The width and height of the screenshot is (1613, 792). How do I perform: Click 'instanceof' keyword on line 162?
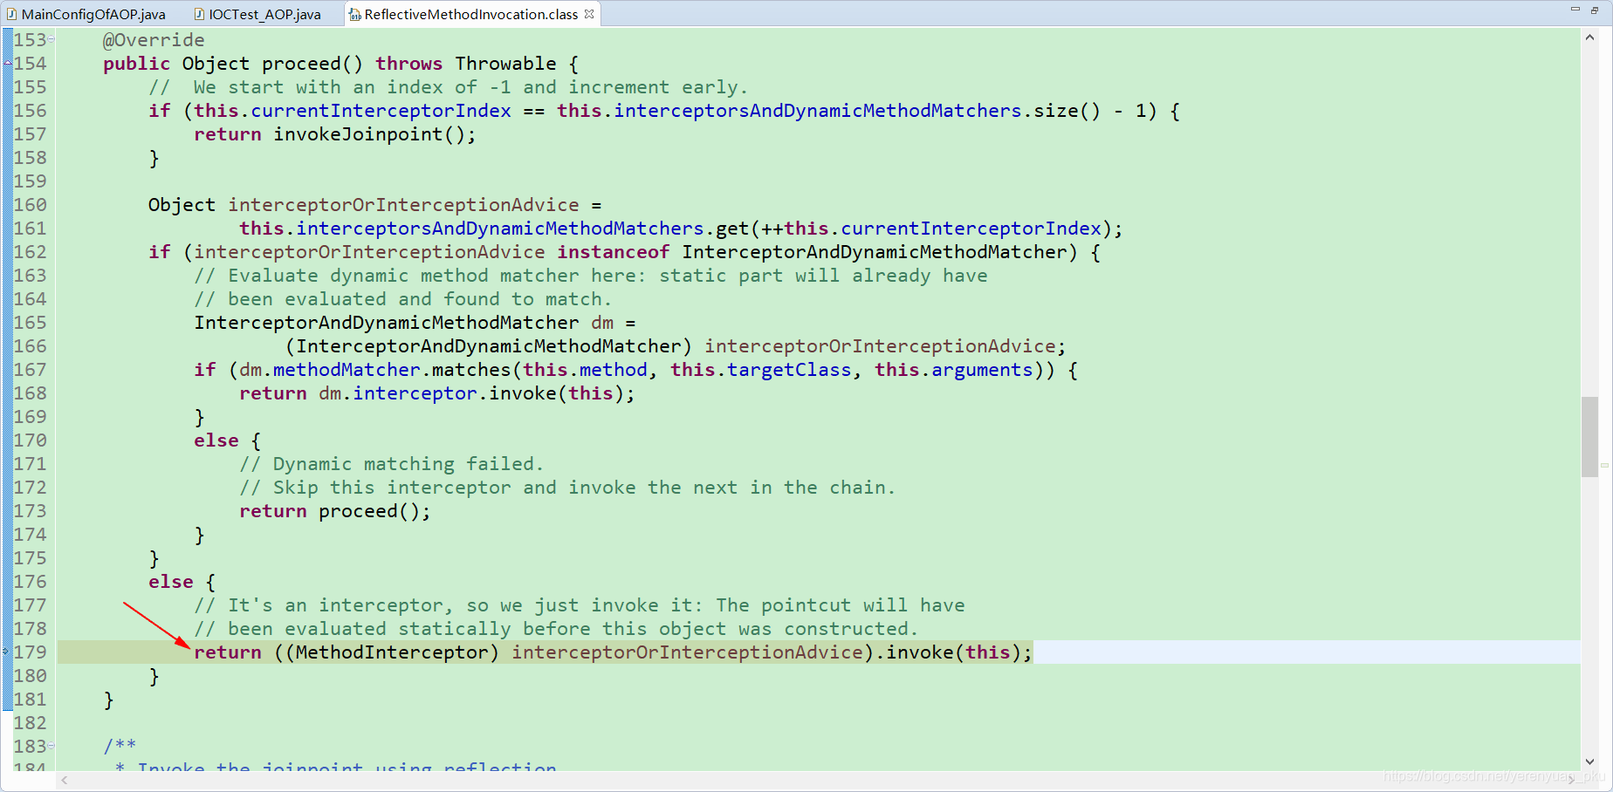tap(614, 252)
